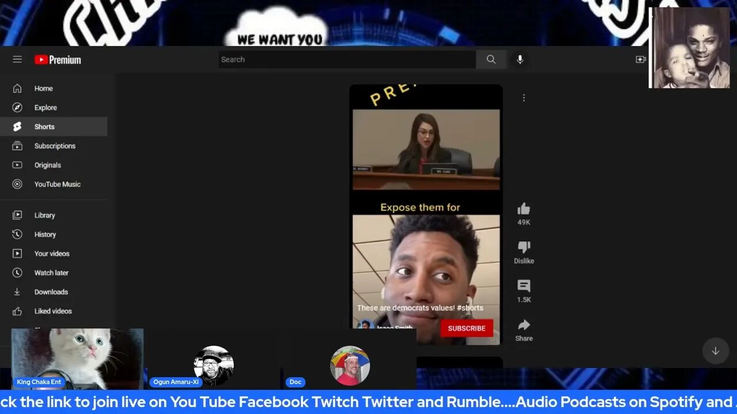This screenshot has height=414, width=737.
Task: Click the Explore compass icon
Action: pyautogui.click(x=17, y=108)
